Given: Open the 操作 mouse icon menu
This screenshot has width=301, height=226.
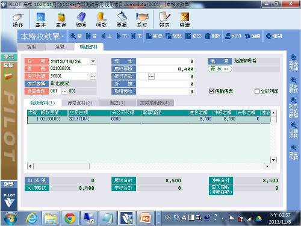Looking at the screenshot, I should point(18,20).
